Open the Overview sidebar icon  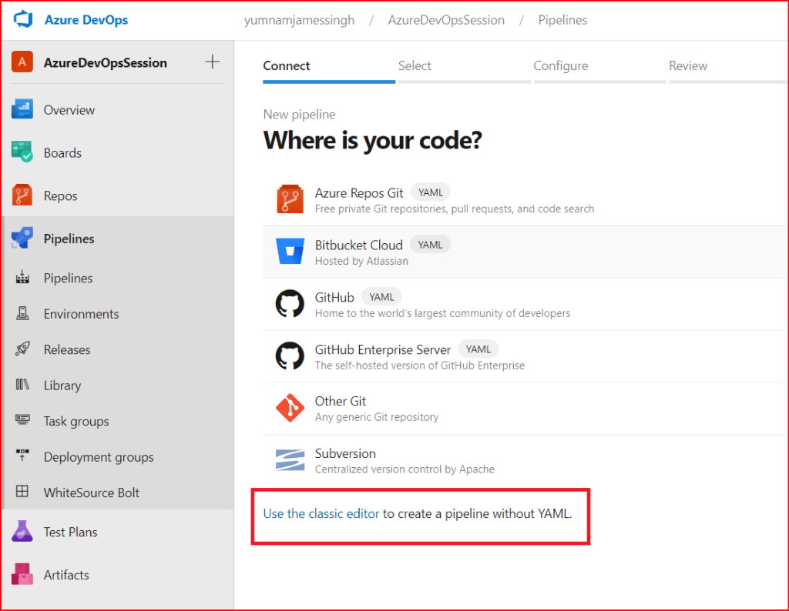pos(22,110)
